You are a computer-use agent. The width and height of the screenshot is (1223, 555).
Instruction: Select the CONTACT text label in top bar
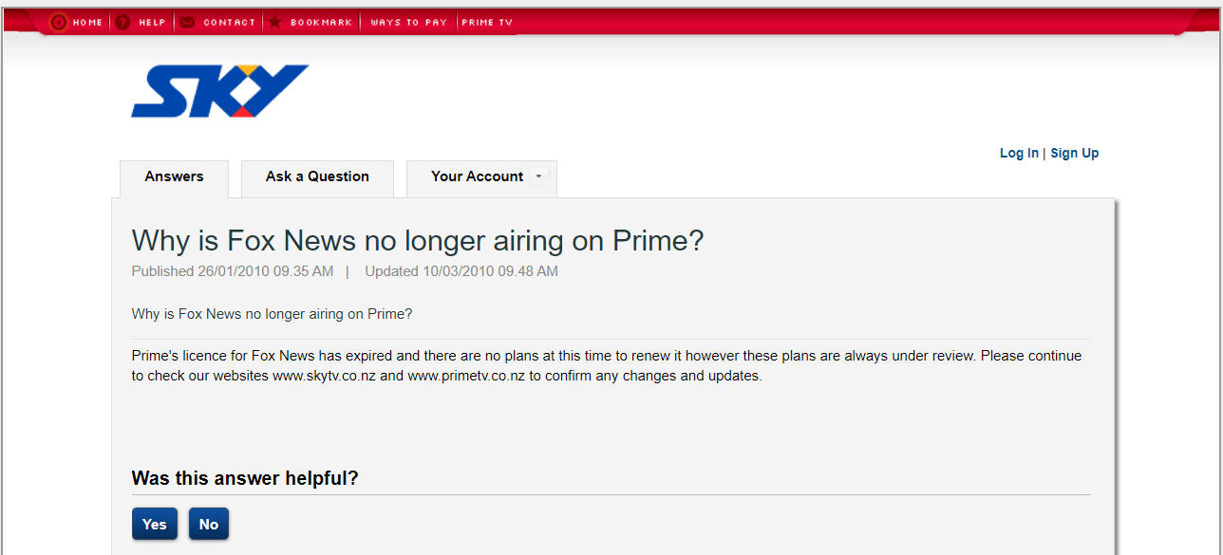[229, 23]
